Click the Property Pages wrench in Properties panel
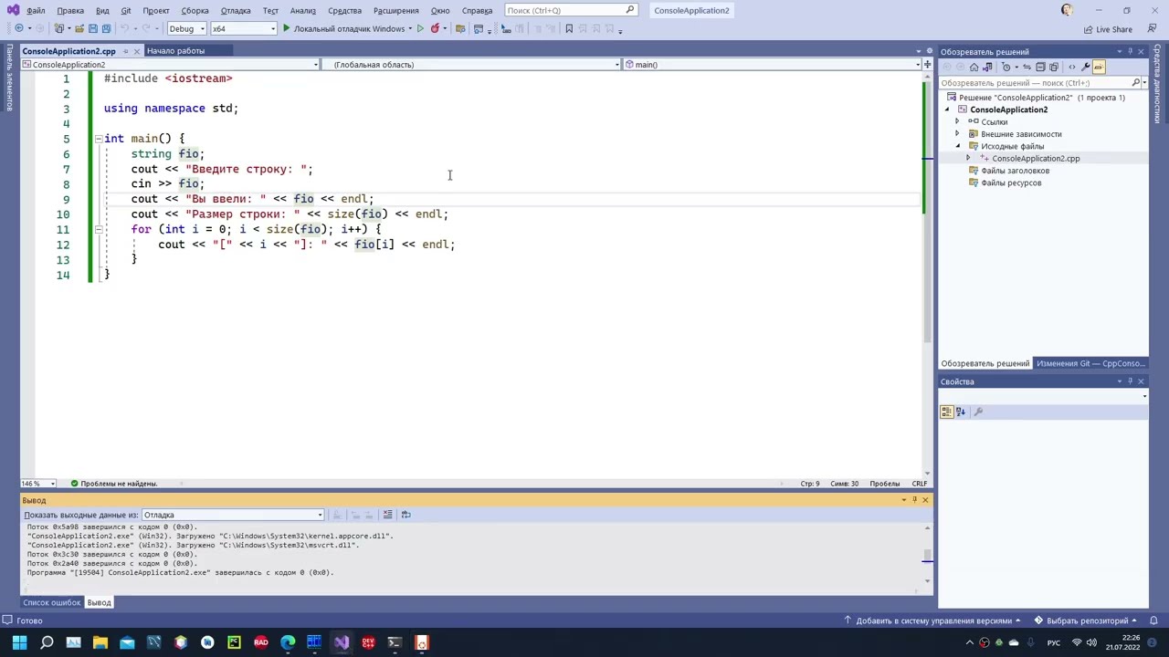The width and height of the screenshot is (1169, 657). click(978, 412)
